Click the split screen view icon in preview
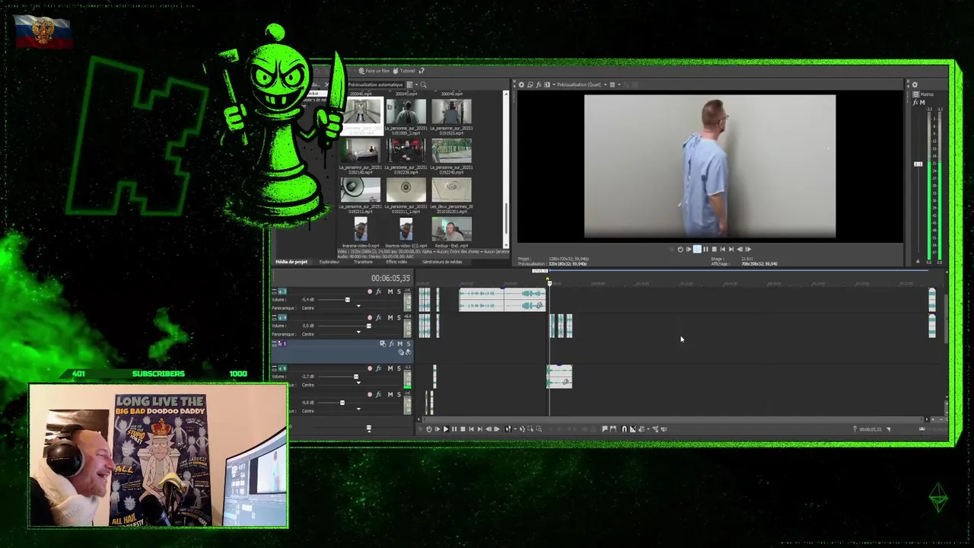The image size is (974, 548). pyautogui.click(x=547, y=84)
